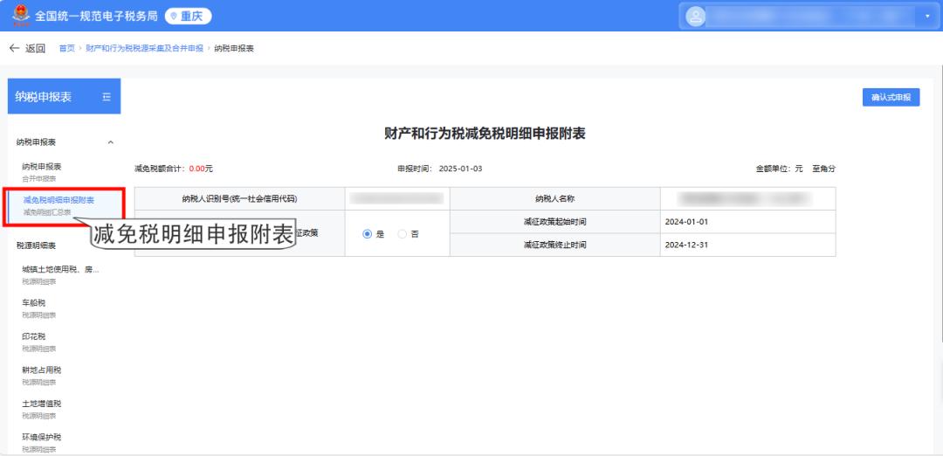Go to 财产和行为税税源采集及合并申报 breadcrumb

144,48
